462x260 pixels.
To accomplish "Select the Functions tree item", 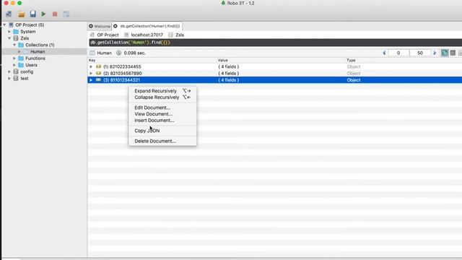I will [35, 58].
